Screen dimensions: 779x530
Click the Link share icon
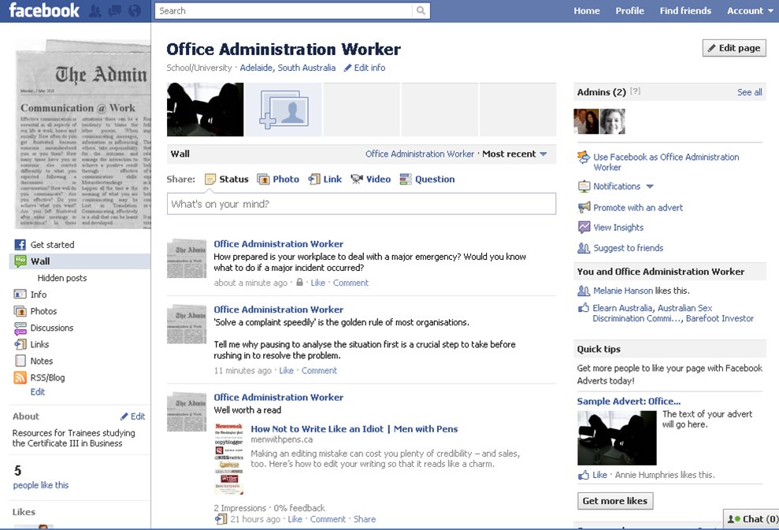coord(314,180)
